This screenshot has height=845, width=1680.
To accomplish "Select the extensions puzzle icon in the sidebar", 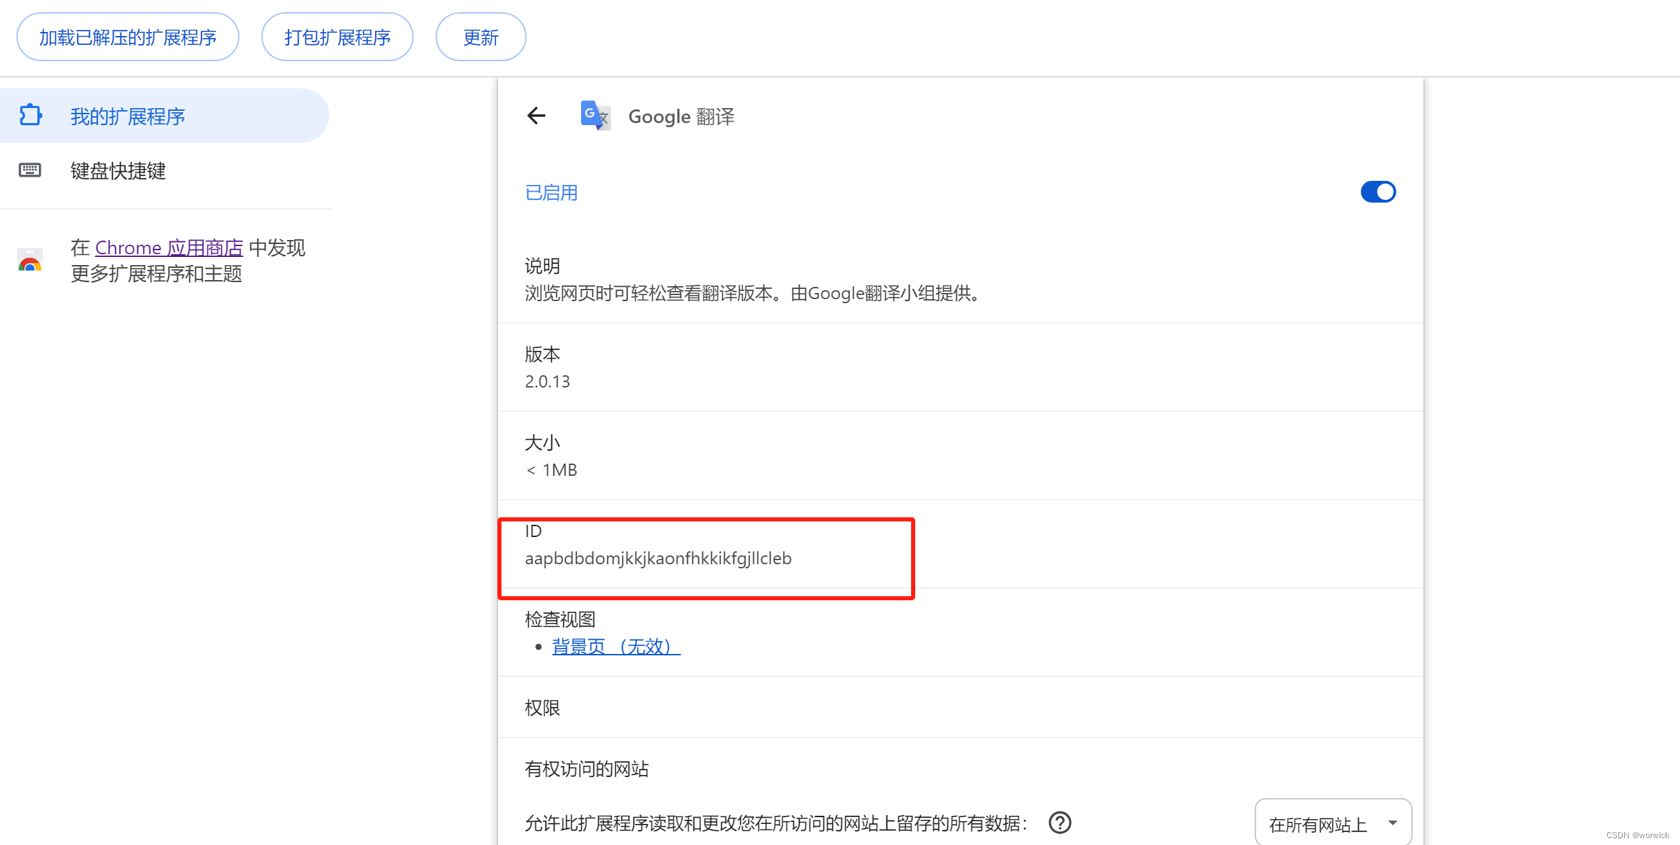I will point(30,115).
